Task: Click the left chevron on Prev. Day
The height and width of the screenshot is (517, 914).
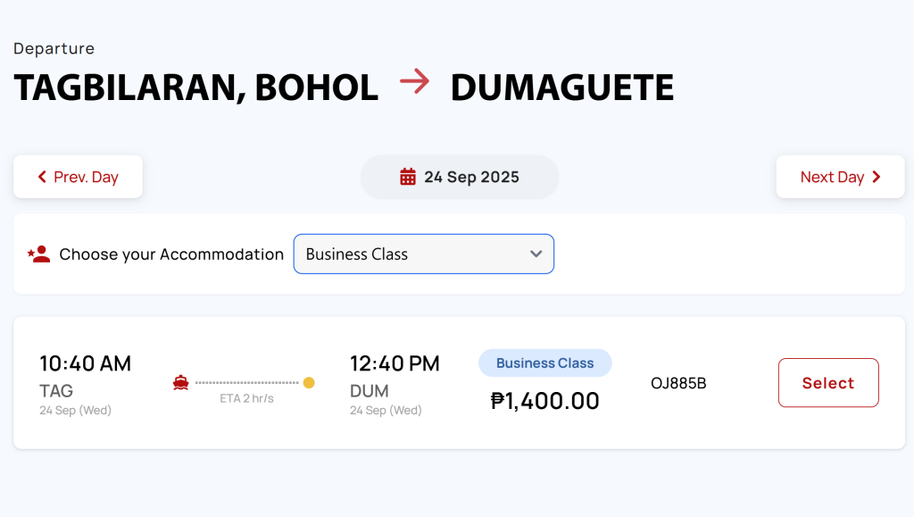Action: (x=42, y=177)
